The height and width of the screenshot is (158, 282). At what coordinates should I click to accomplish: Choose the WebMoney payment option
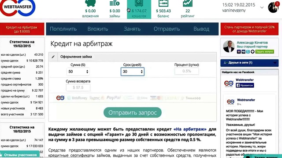[77, 98]
